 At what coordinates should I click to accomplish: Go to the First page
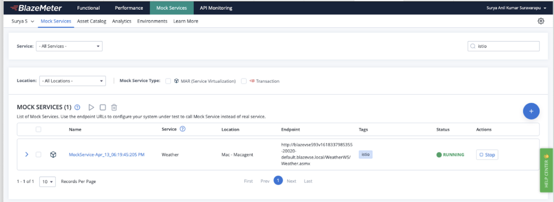click(248, 181)
